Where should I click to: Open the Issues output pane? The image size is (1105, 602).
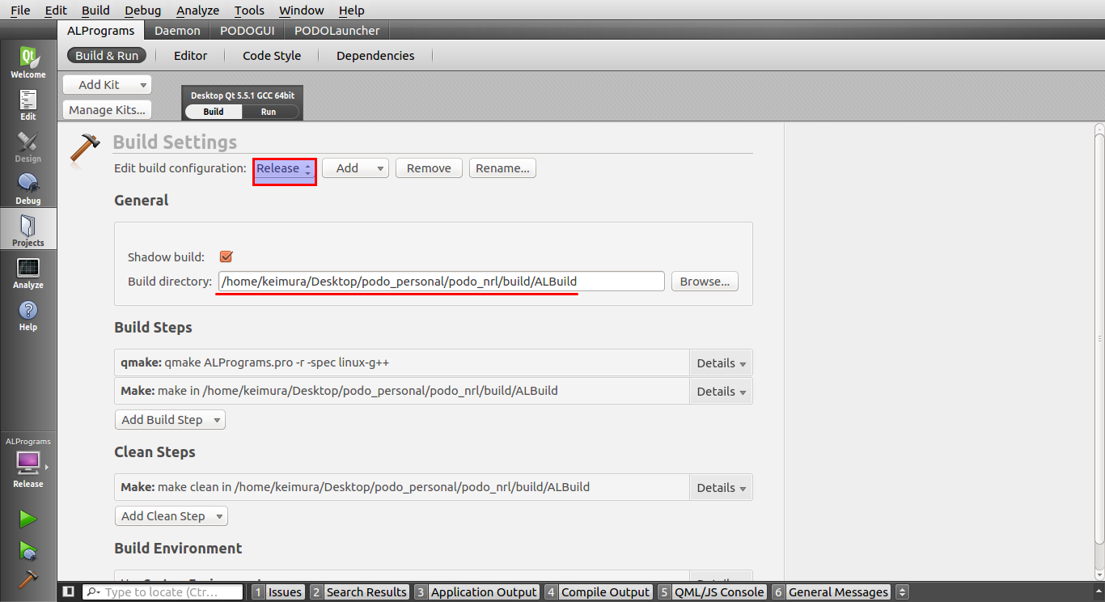pos(277,592)
